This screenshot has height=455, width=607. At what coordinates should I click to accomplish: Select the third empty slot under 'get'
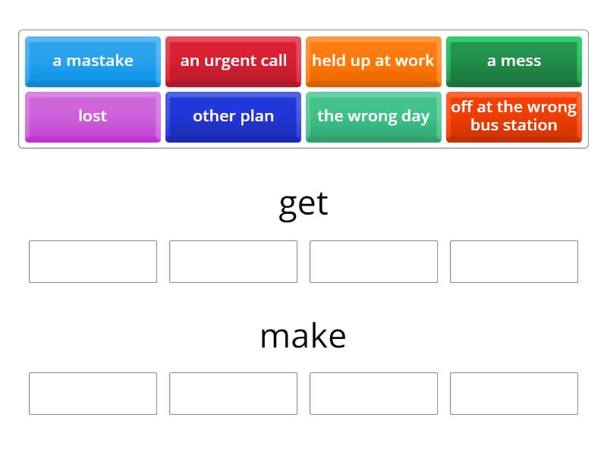(x=373, y=262)
